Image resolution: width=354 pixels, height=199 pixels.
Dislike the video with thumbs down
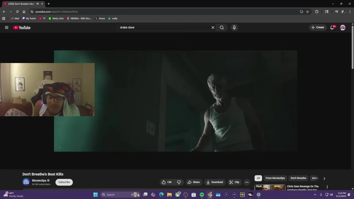179,182
